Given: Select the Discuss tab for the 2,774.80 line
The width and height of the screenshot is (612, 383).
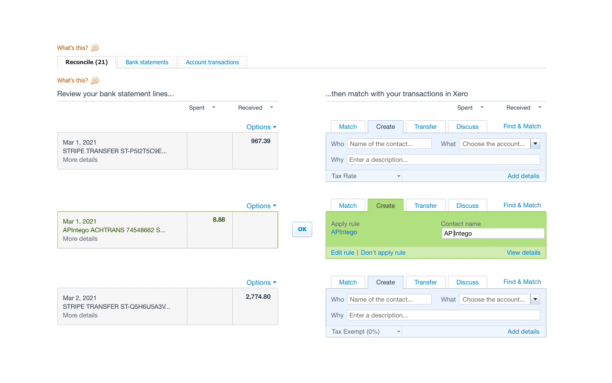Looking at the screenshot, I should click(468, 282).
